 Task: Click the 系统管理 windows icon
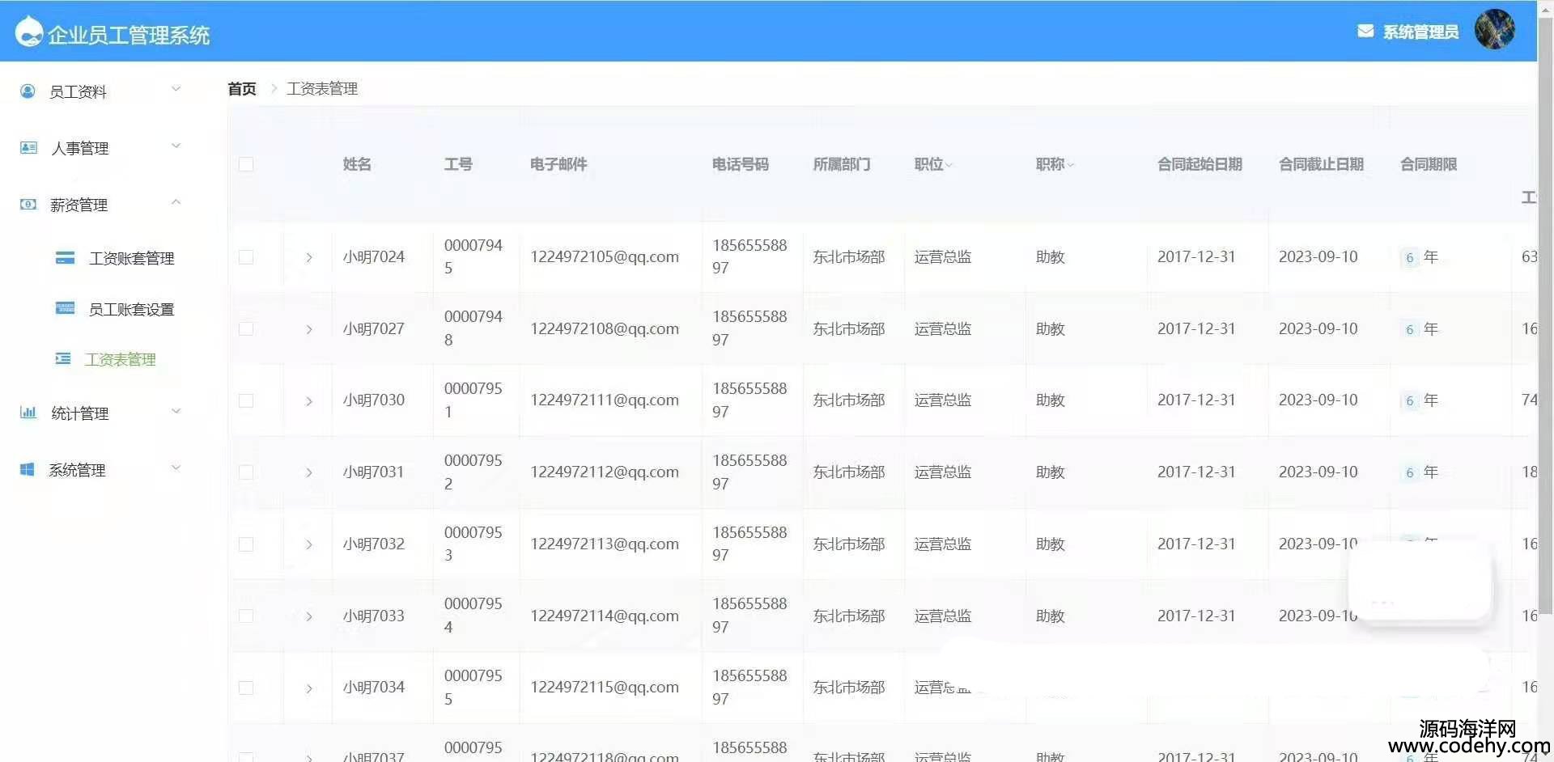click(28, 469)
